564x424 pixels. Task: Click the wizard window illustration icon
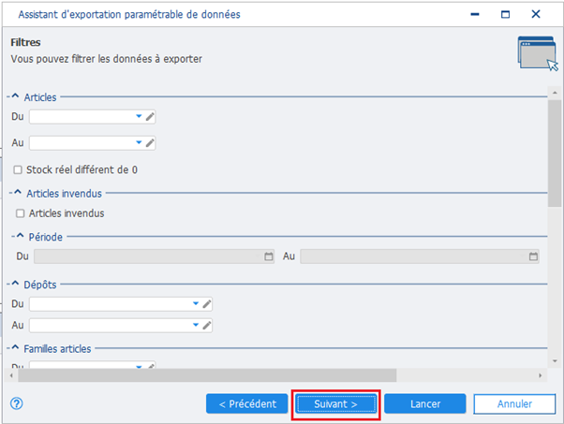tap(538, 53)
